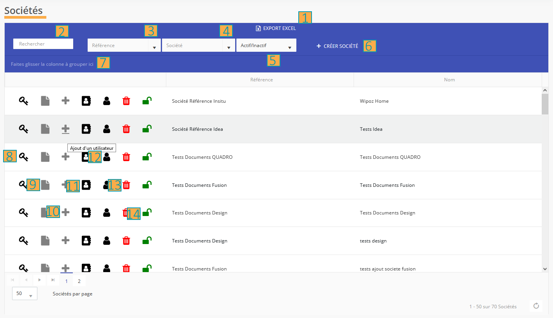The height and width of the screenshot is (318, 553).
Task: Go to page 2 of results
Action: [x=79, y=281]
